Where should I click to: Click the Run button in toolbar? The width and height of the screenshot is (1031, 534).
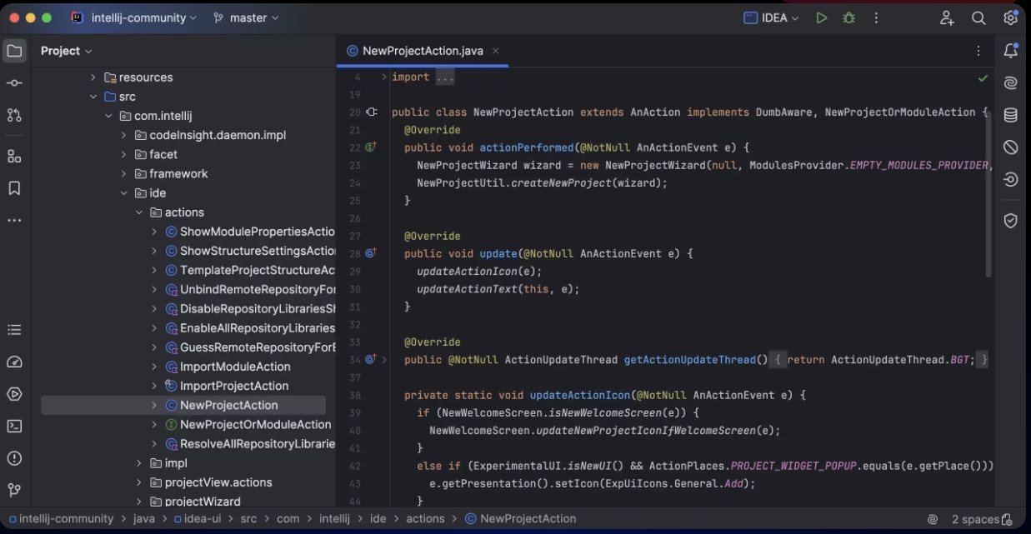821,17
